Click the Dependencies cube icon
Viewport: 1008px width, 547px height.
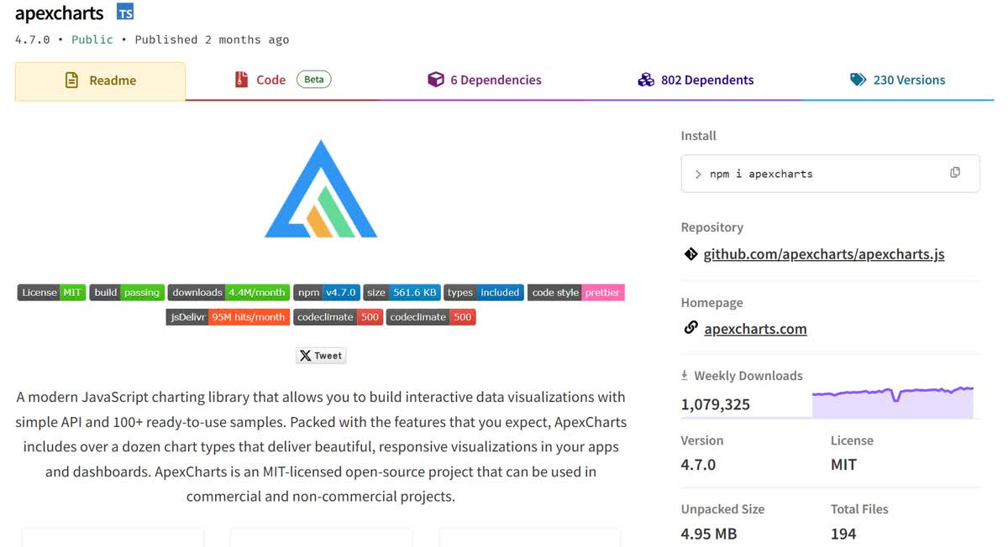point(435,80)
